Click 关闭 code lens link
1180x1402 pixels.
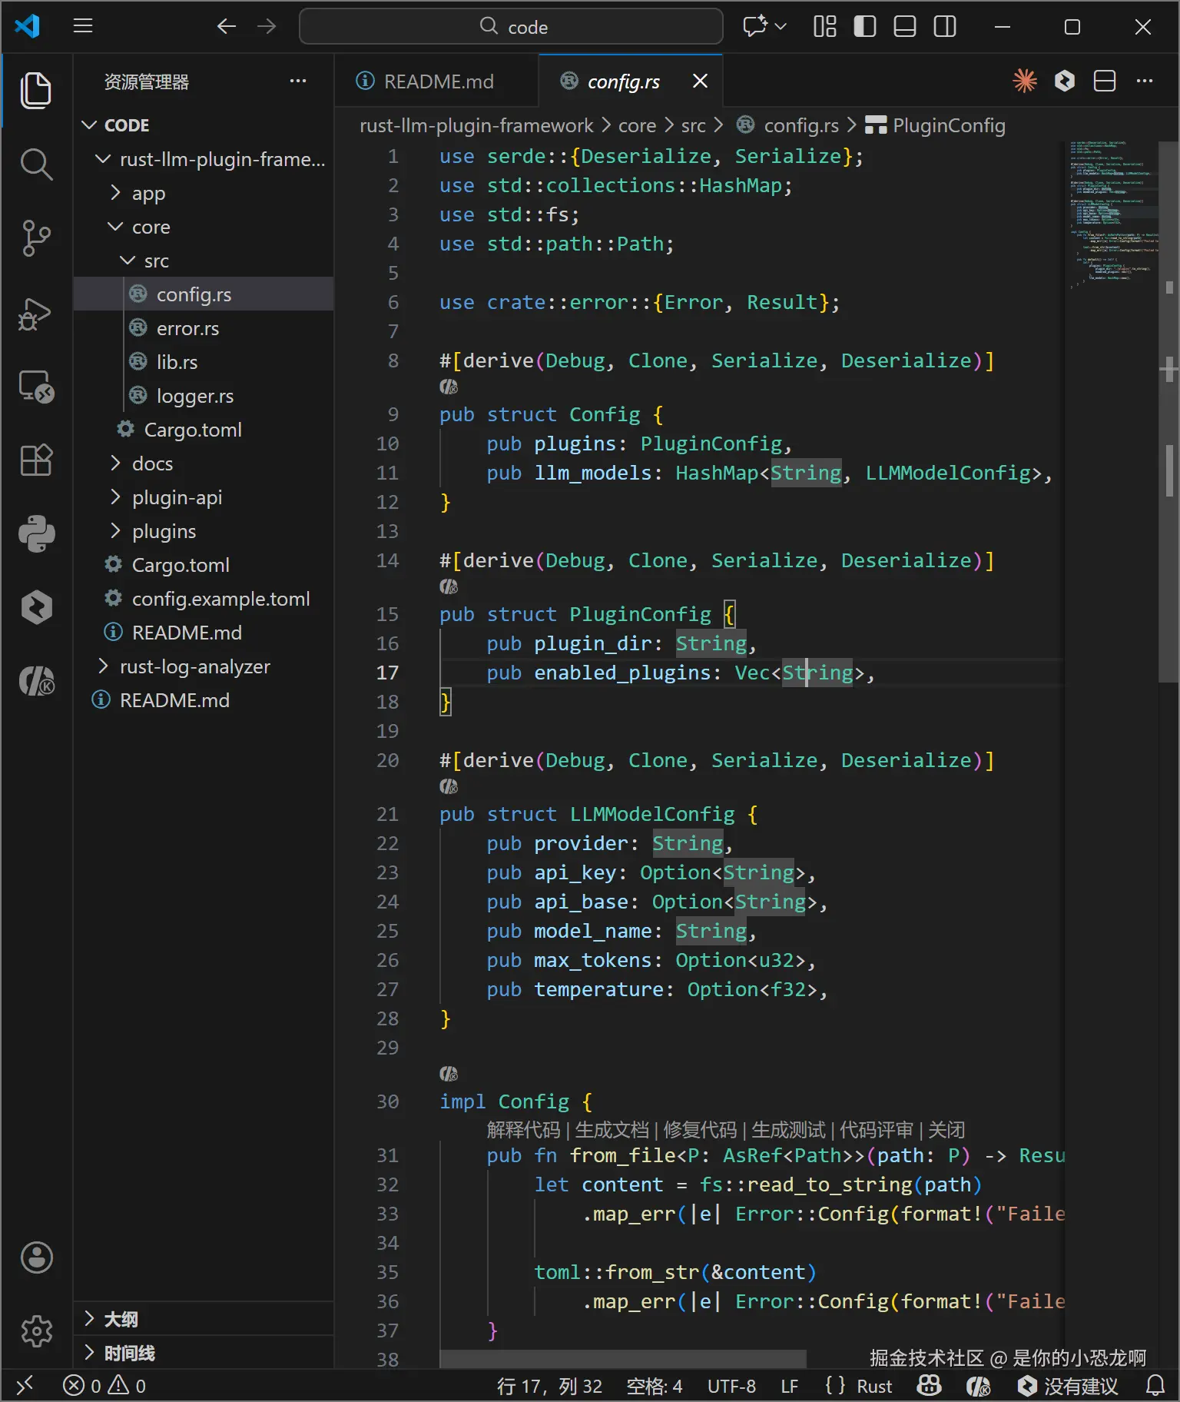[x=946, y=1129]
